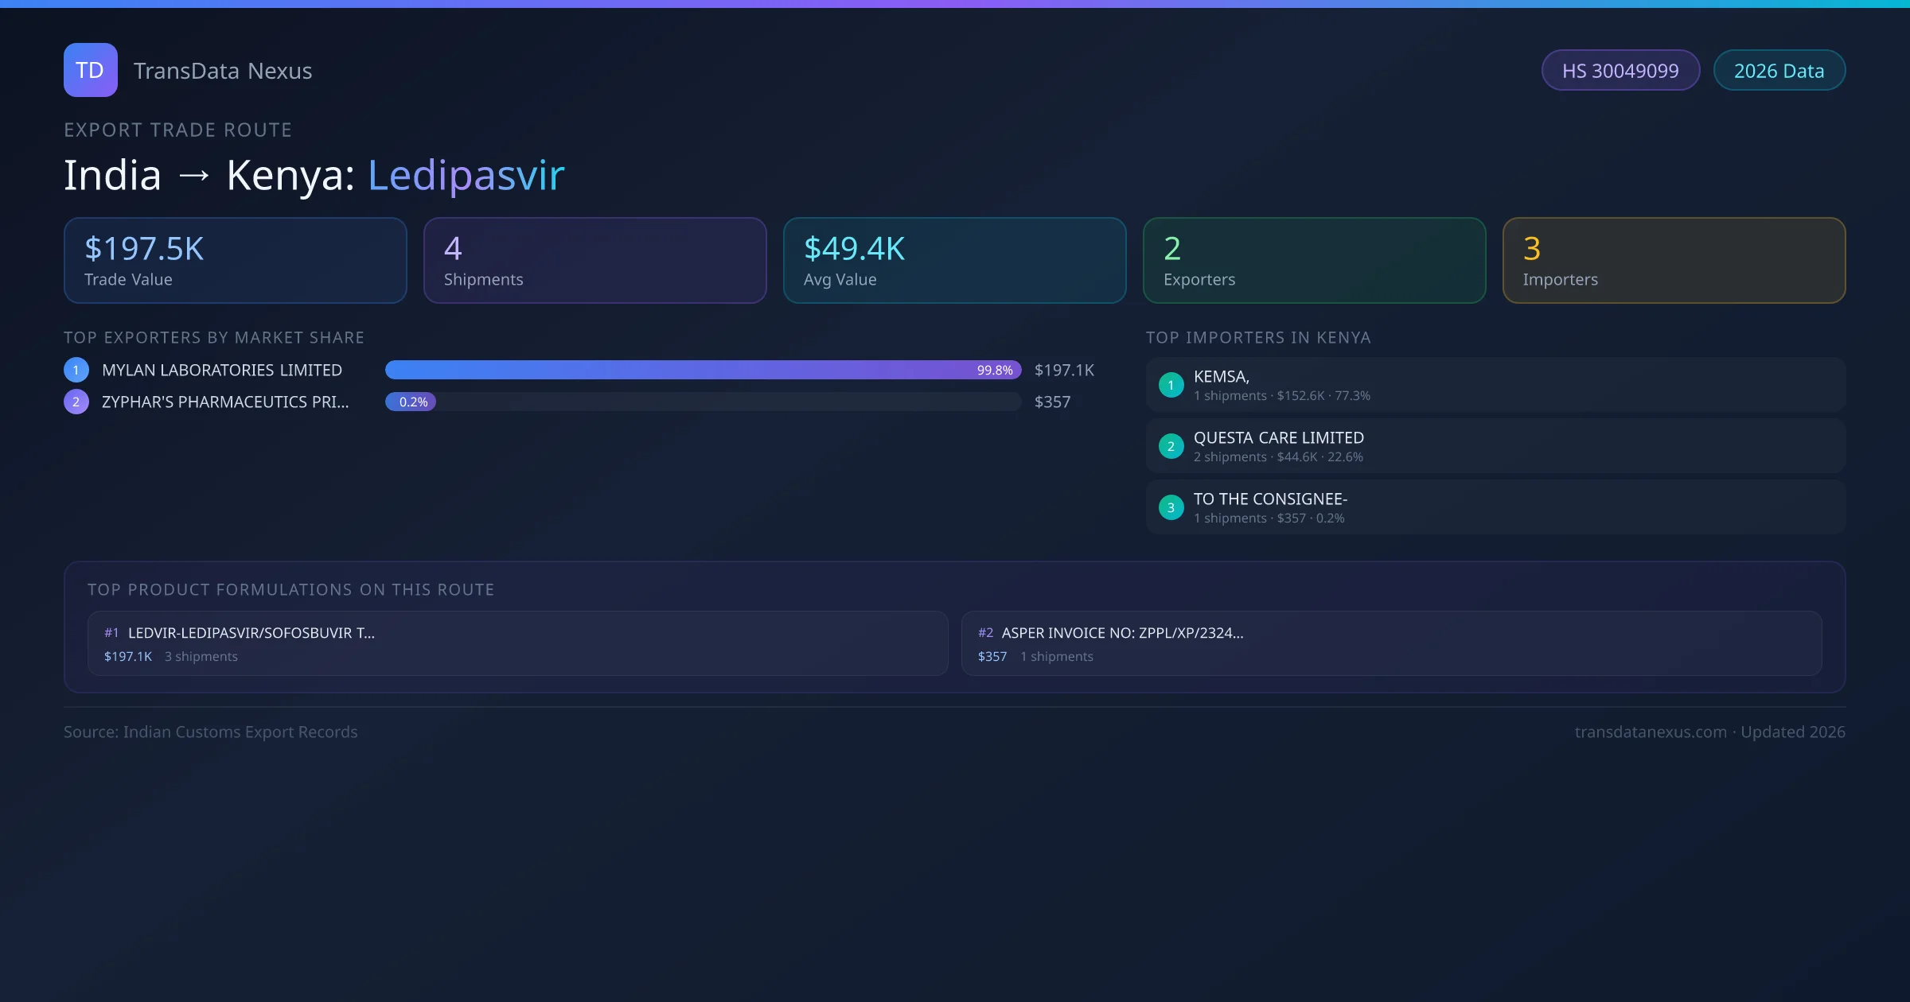Select the 4 Shipments stat card
Image resolution: width=1910 pixels, height=1002 pixels.
(x=594, y=260)
